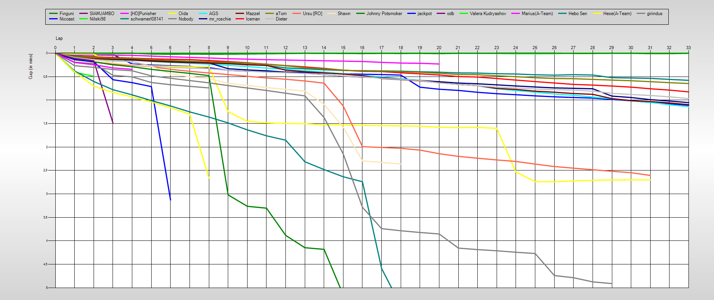
Task: Click the Iceman red legend swatch
Action: (240, 19)
